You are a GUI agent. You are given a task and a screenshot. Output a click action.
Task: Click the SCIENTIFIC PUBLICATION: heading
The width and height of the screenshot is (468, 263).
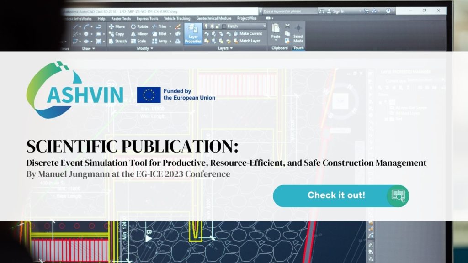pyautogui.click(x=132, y=147)
